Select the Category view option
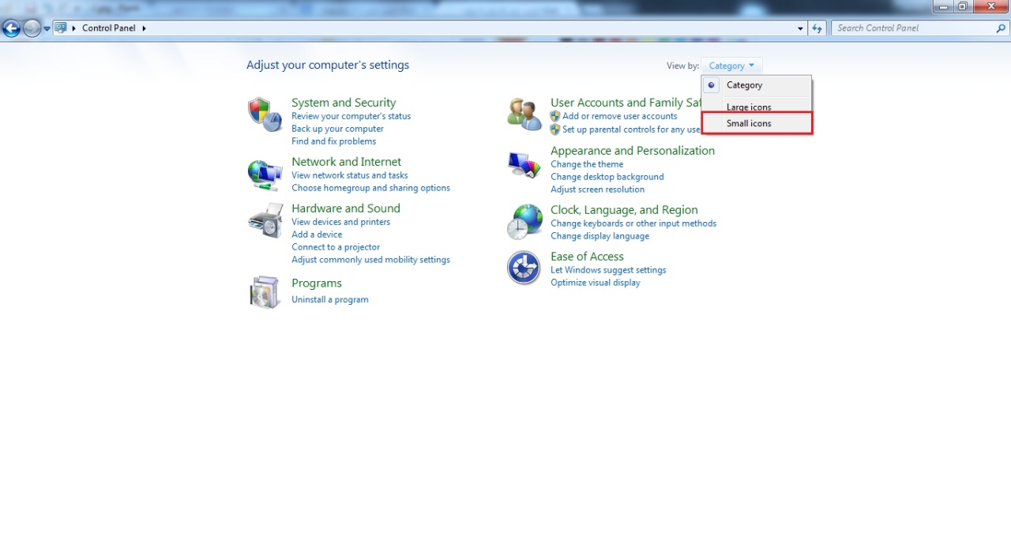Image resolution: width=1011 pixels, height=537 pixels. pyautogui.click(x=757, y=84)
